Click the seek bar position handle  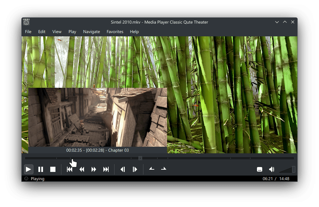pyautogui.click(x=140, y=158)
